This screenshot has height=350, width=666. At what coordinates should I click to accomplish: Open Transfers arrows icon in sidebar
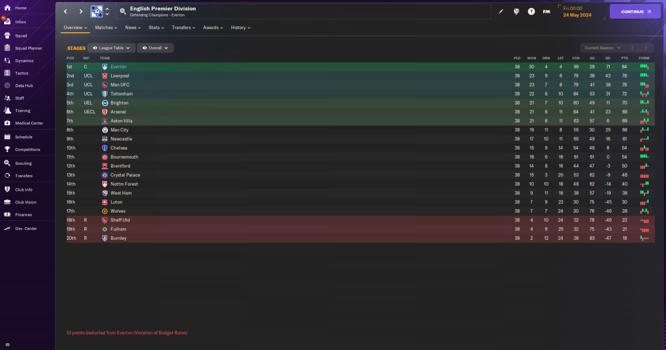click(x=7, y=176)
